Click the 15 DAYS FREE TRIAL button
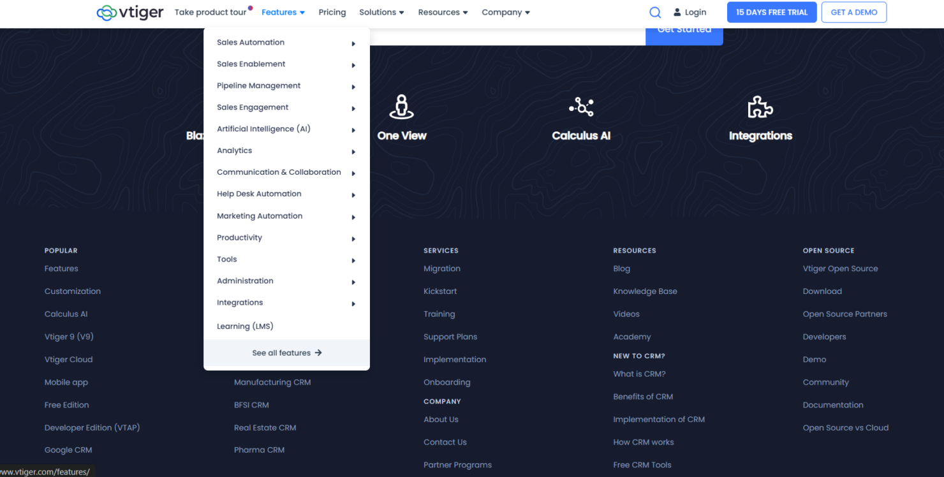 click(771, 12)
